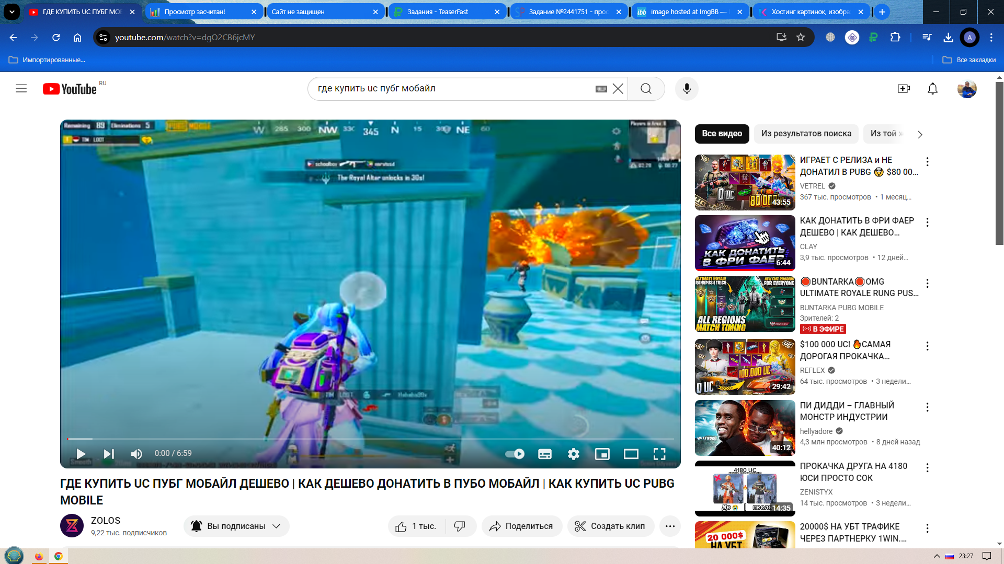The height and width of the screenshot is (564, 1004).
Task: Like the video with thumbs up
Action: 416,526
